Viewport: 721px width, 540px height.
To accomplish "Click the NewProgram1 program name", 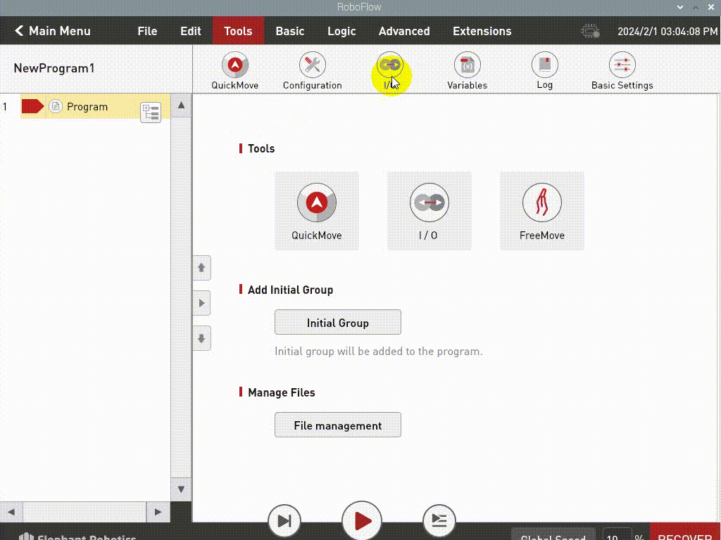I will pos(54,68).
